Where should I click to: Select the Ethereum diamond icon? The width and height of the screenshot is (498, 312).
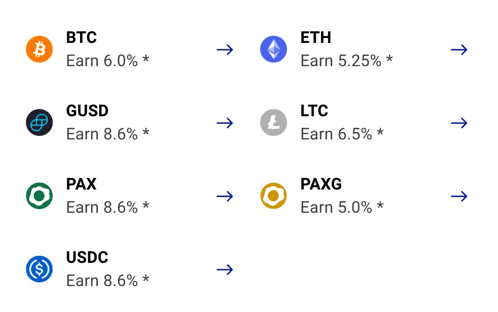[x=274, y=48]
